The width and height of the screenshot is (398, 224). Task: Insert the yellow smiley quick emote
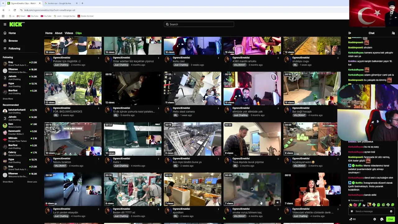click(351, 205)
